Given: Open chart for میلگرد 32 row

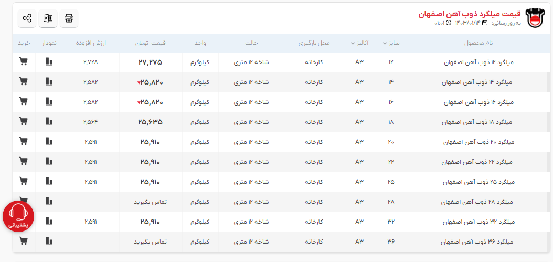Looking at the screenshot, I should tap(49, 222).
